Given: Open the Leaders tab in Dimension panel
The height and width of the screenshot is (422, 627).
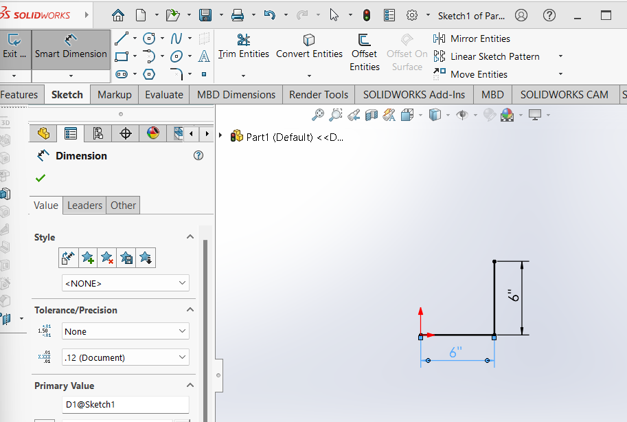Looking at the screenshot, I should tap(84, 206).
